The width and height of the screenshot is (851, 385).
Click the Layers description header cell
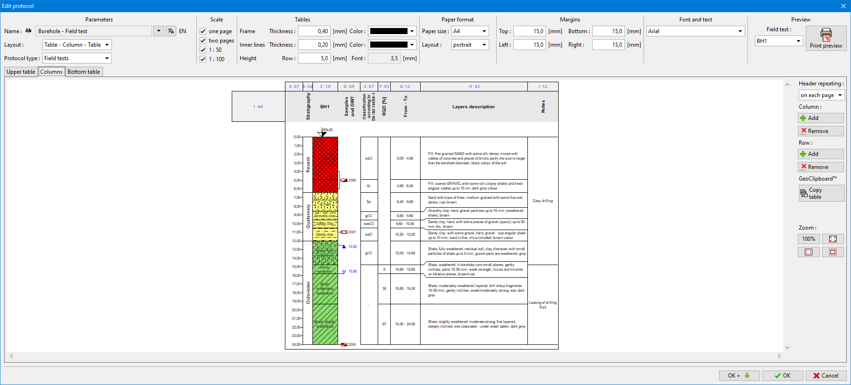point(474,106)
